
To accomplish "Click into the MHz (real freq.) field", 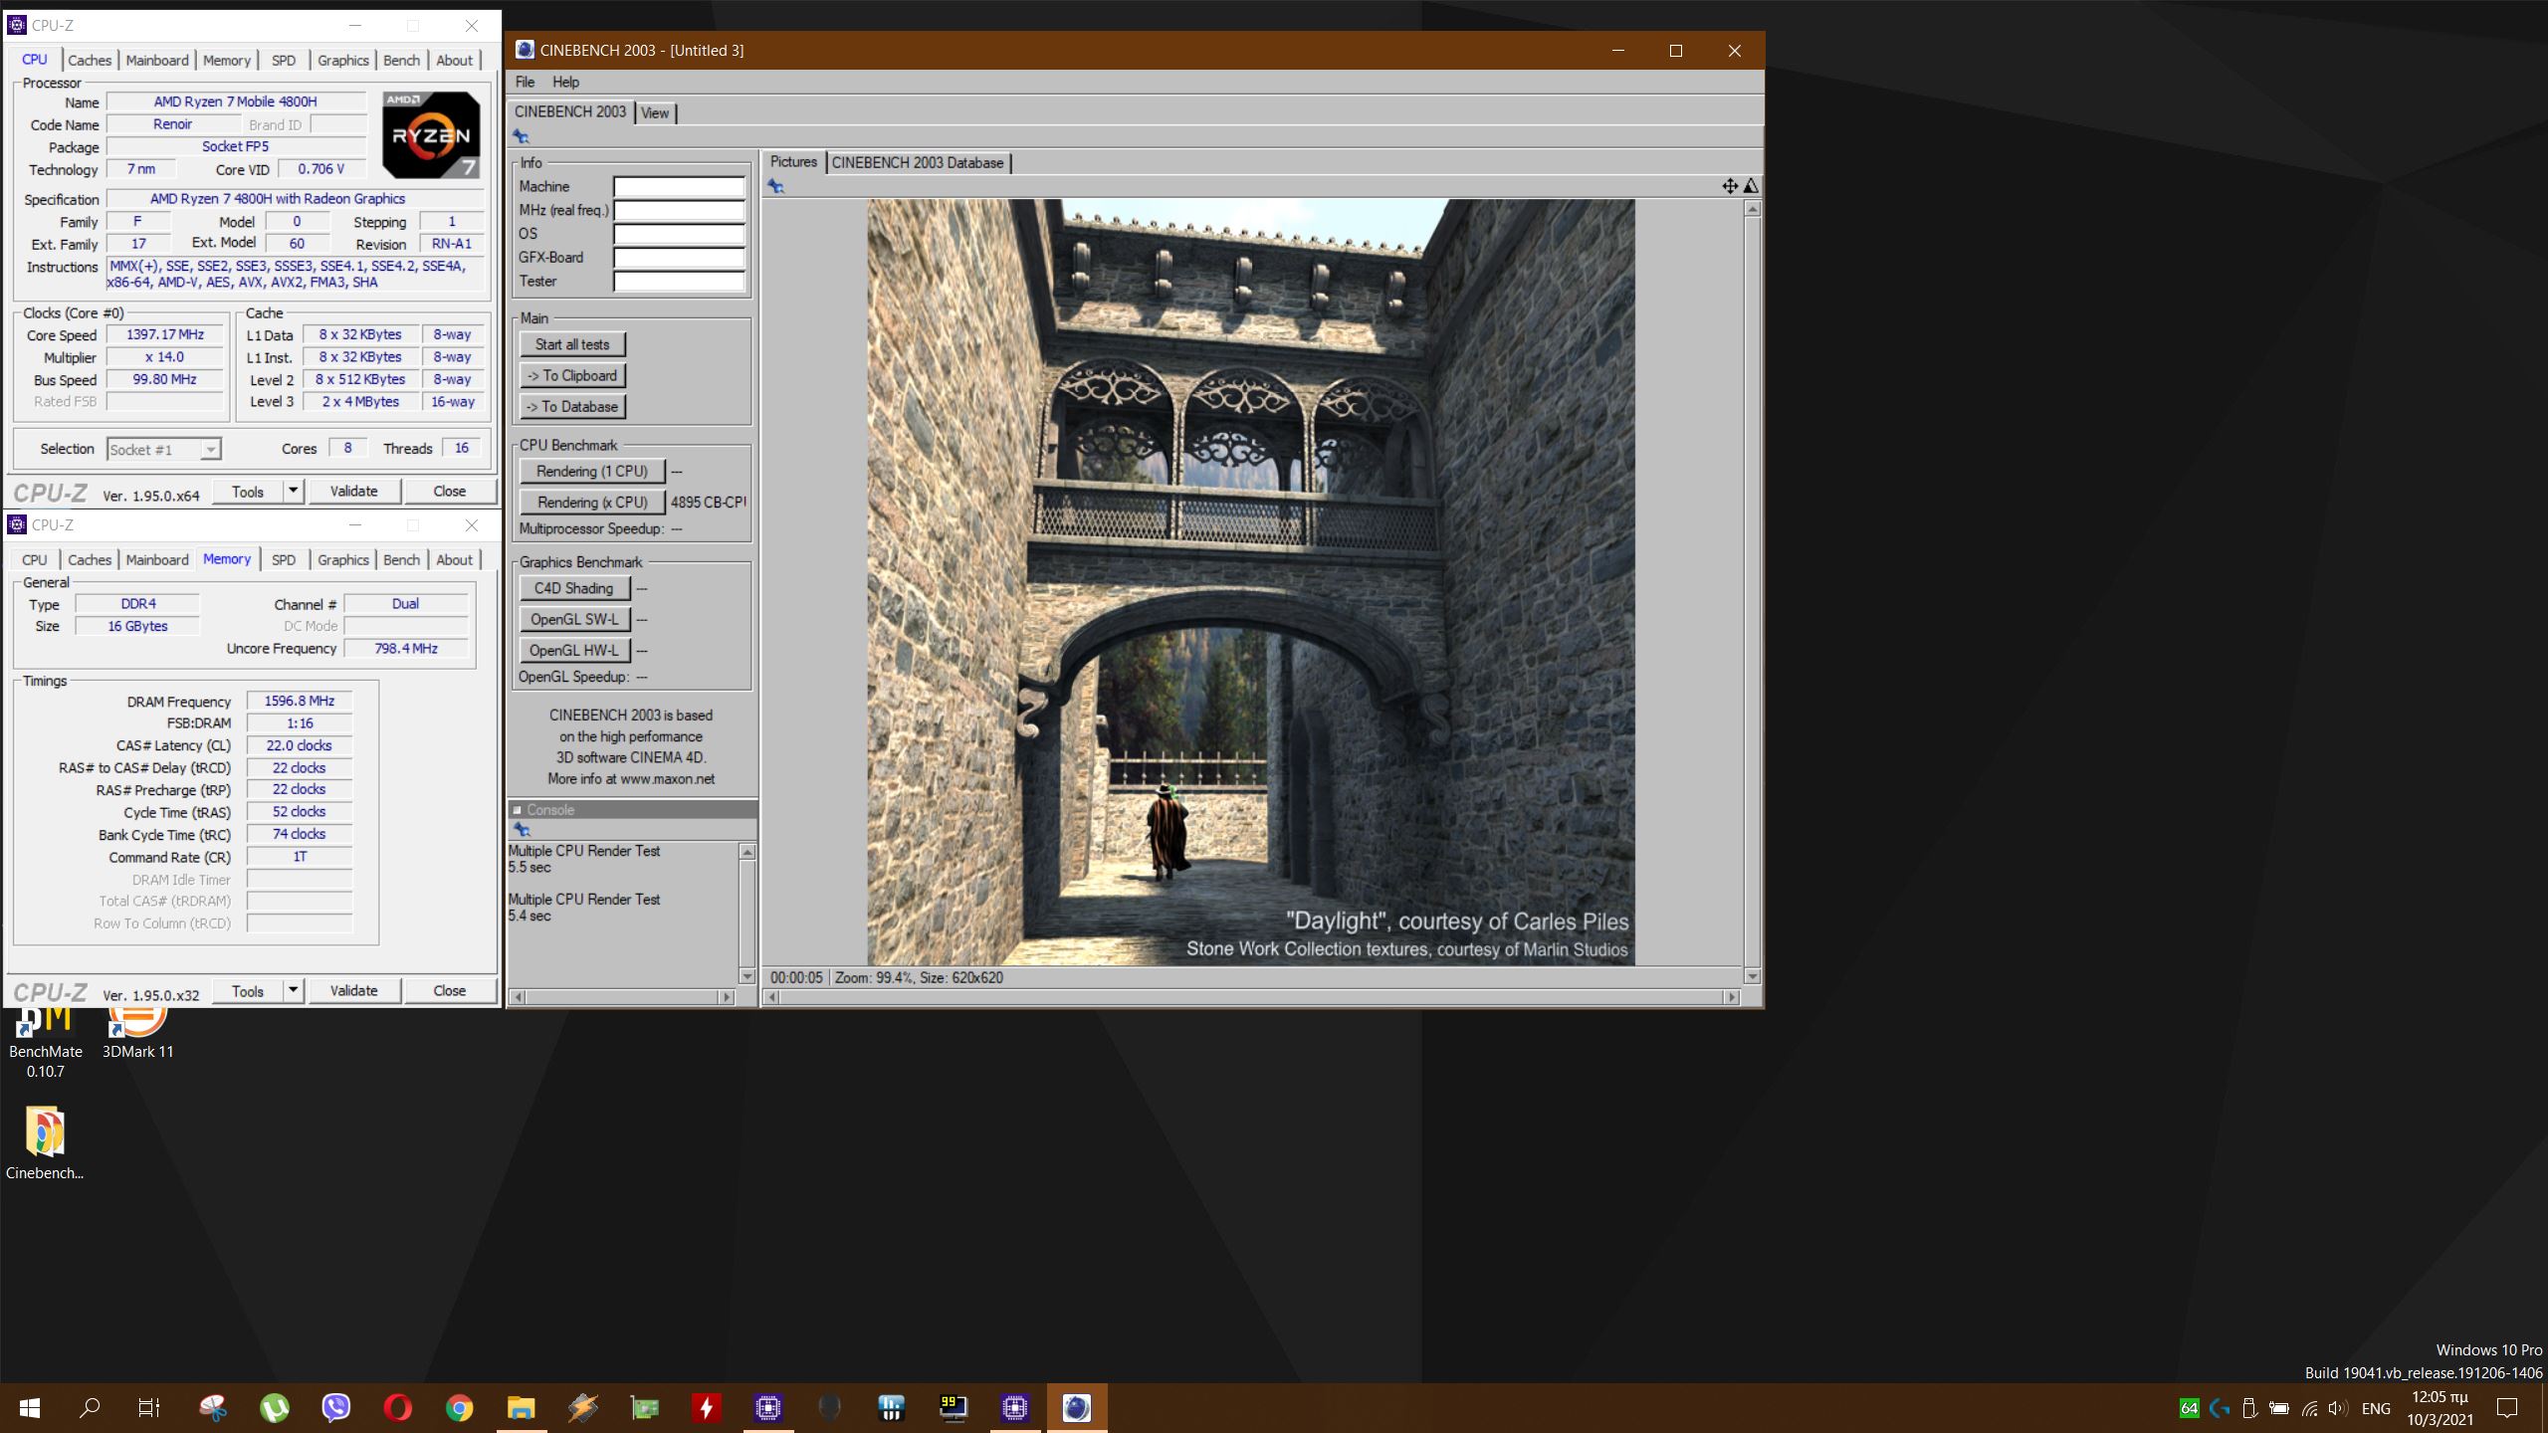I will point(679,210).
